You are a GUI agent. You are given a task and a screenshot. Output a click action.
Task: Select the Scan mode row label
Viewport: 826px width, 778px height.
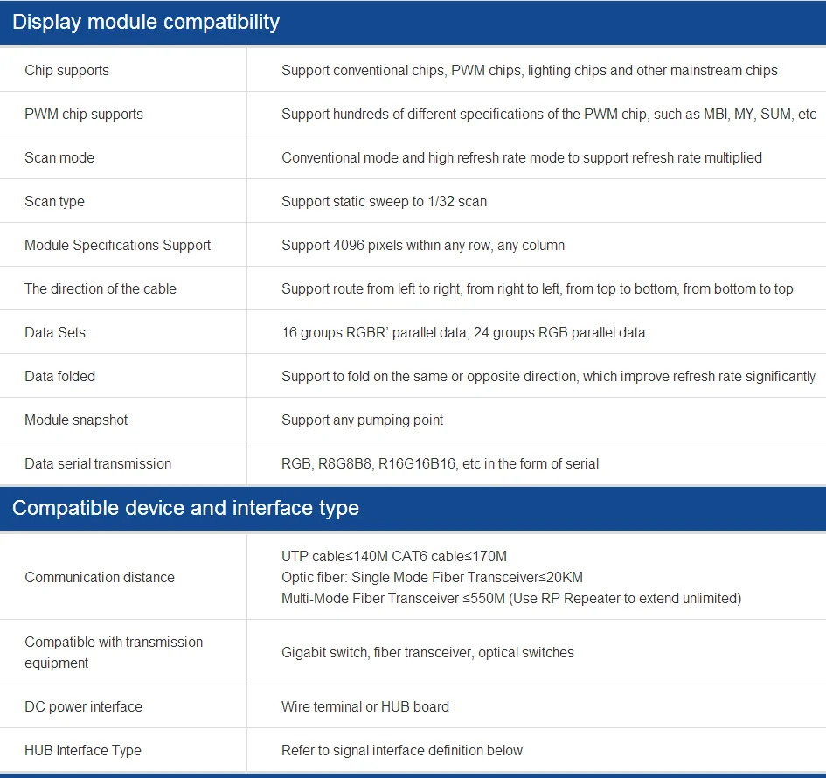59,157
